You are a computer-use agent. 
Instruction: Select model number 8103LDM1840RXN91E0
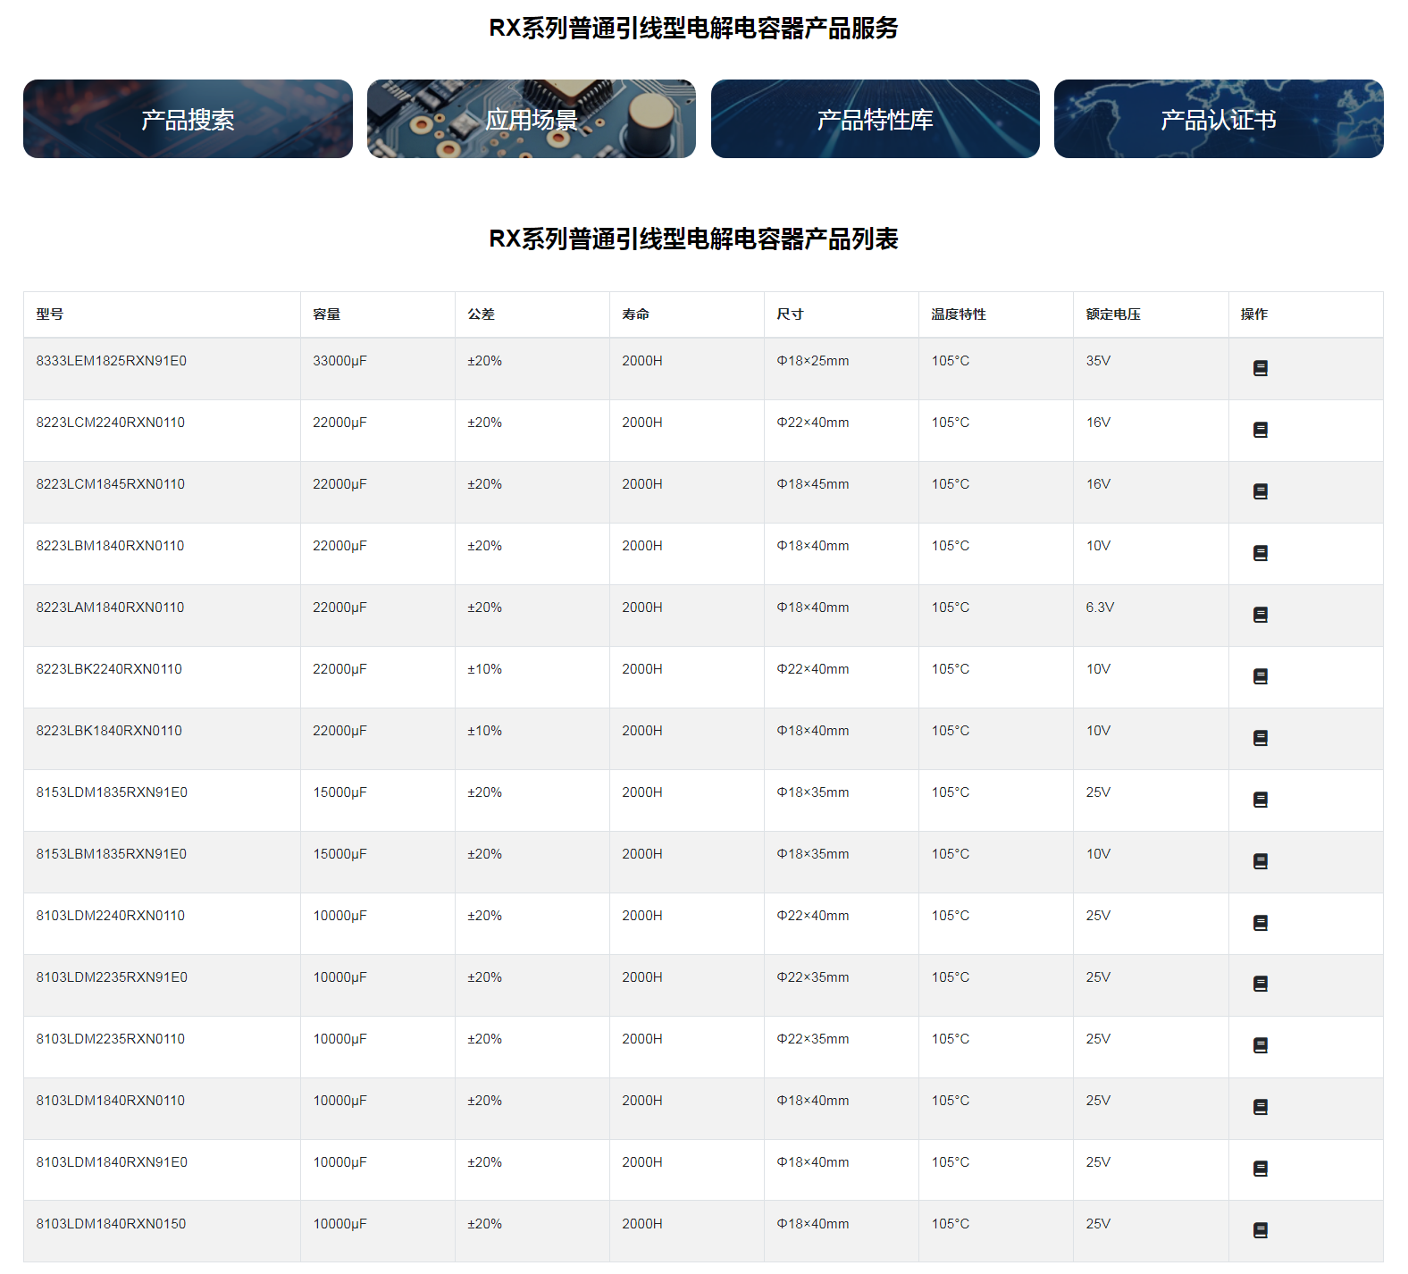point(112,1162)
